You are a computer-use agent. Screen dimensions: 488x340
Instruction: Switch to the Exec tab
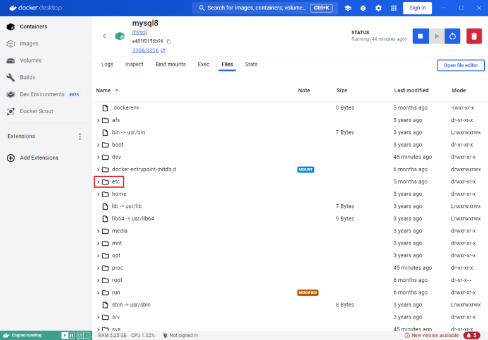[203, 64]
